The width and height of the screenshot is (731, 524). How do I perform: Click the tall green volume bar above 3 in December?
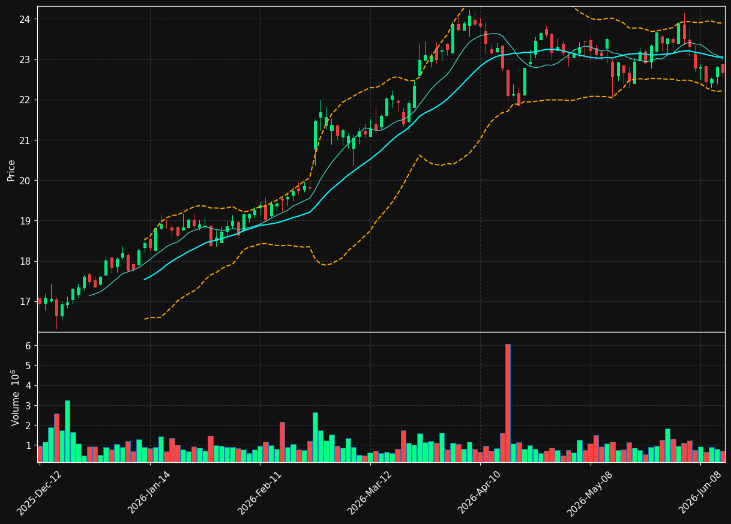point(67,431)
